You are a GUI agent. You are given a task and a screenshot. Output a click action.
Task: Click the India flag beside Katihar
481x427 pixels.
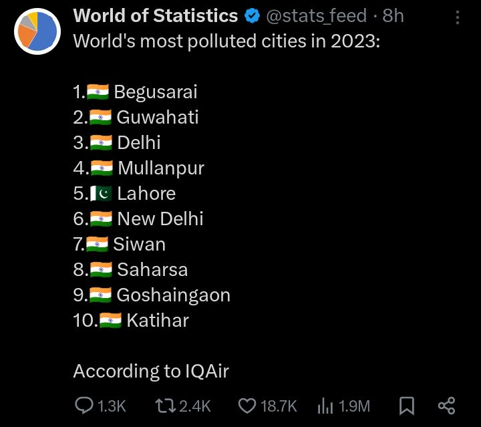point(111,321)
